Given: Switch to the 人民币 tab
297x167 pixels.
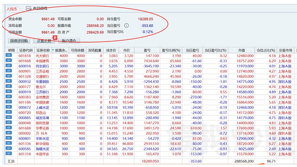Looking at the screenshot, I should [12, 9].
